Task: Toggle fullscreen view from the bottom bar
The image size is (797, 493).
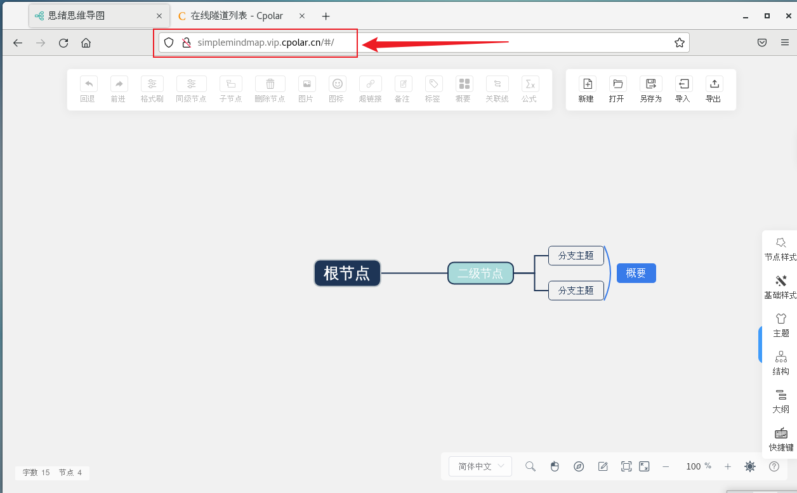Action: tap(644, 466)
